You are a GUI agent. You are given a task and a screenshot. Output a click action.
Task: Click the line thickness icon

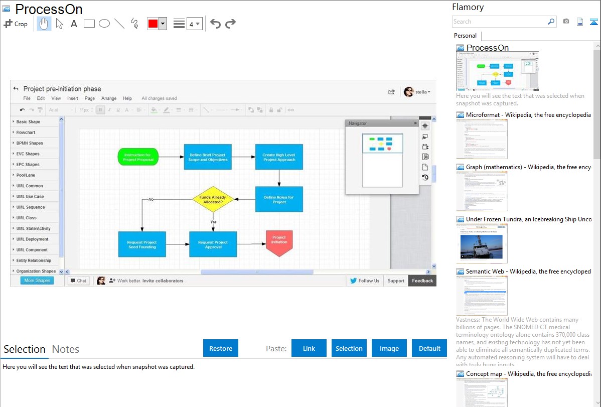point(179,24)
